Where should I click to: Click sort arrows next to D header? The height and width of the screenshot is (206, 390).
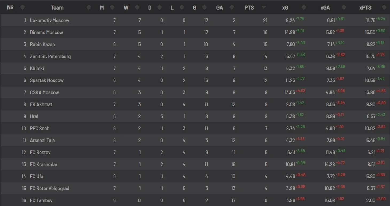(x=159, y=7)
